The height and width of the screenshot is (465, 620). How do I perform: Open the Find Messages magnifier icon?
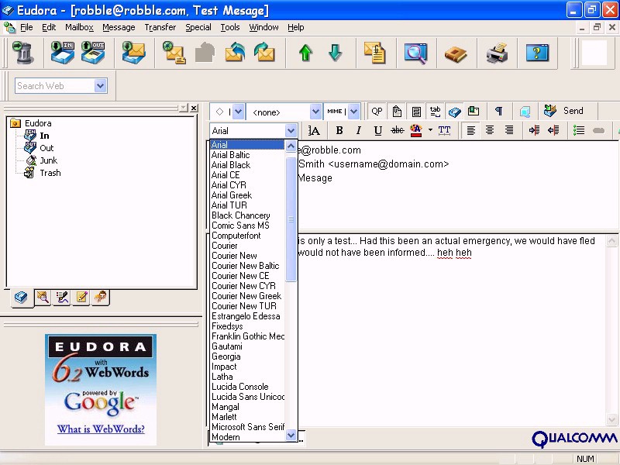(x=415, y=53)
